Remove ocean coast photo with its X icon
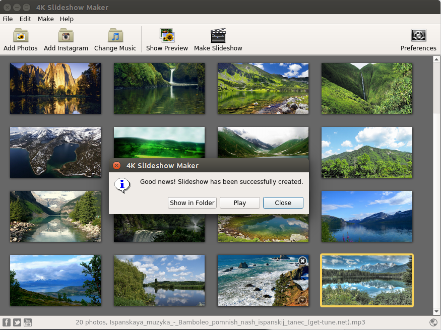 point(302,261)
